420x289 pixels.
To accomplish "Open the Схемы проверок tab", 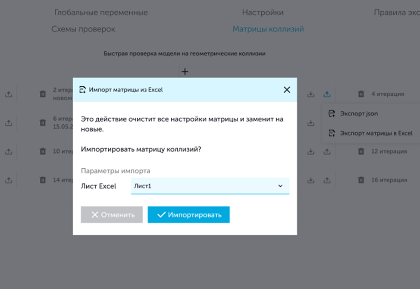I will 83,29.
